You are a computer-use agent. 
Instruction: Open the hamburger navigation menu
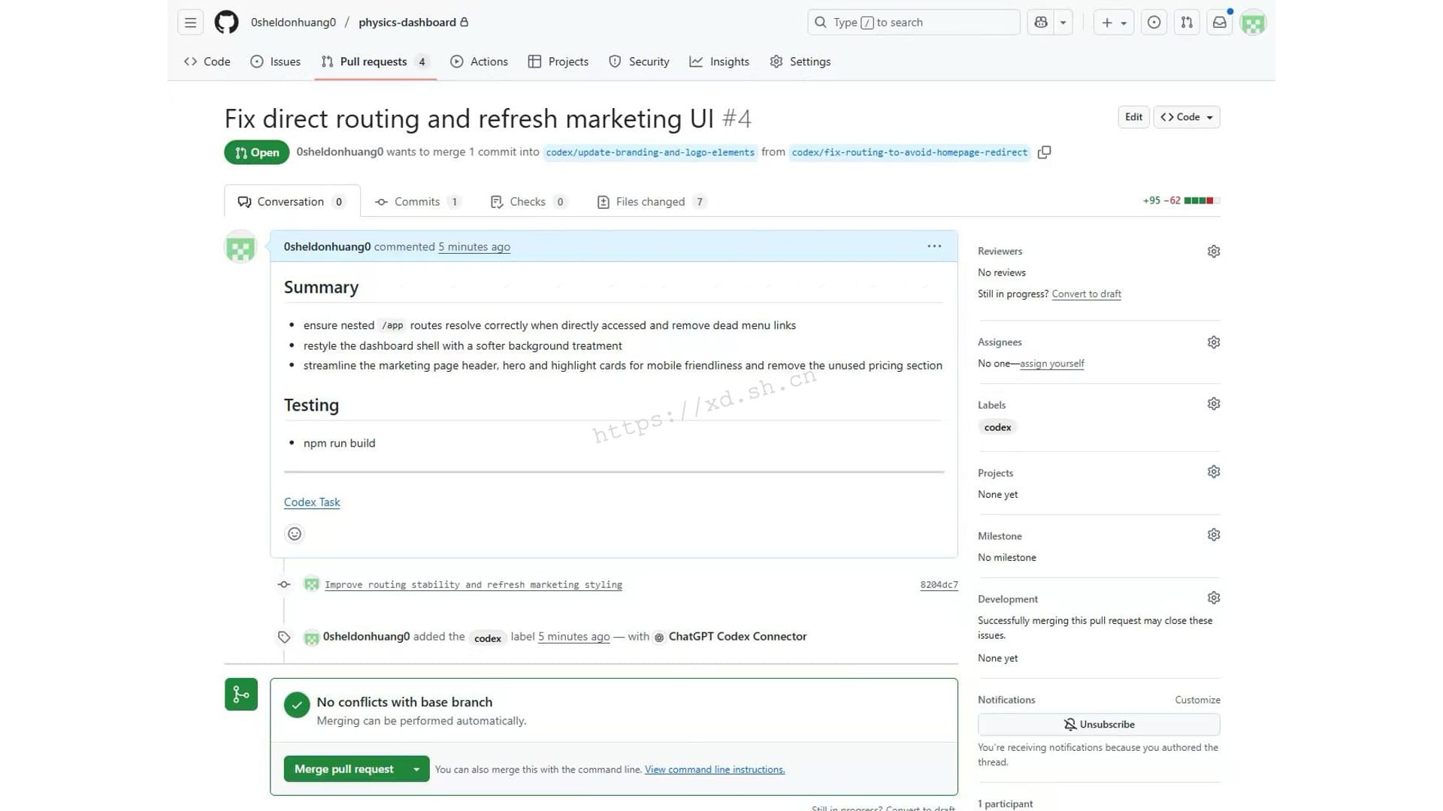[x=190, y=23]
